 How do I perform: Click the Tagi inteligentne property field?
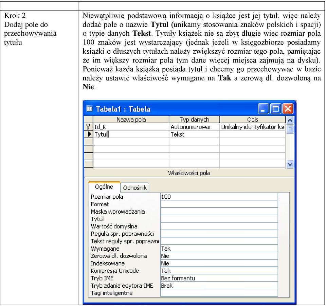[x=219, y=293]
